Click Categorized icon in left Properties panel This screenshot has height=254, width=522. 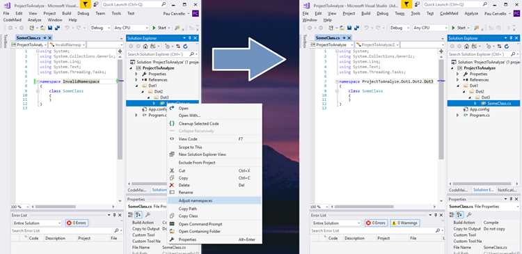132,215
